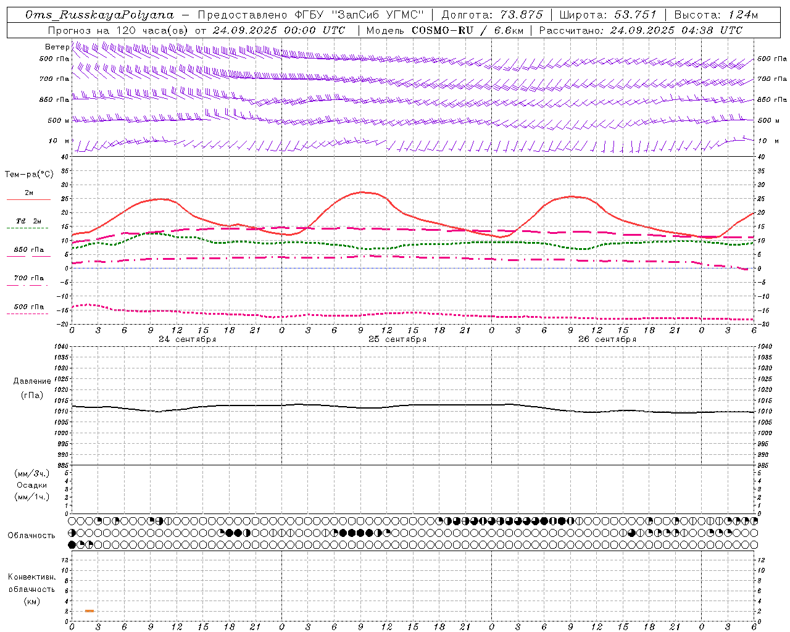Image resolution: width=790 pixels, height=632 pixels.
Task: Click the Ветер wind panel label
Action: (57, 47)
